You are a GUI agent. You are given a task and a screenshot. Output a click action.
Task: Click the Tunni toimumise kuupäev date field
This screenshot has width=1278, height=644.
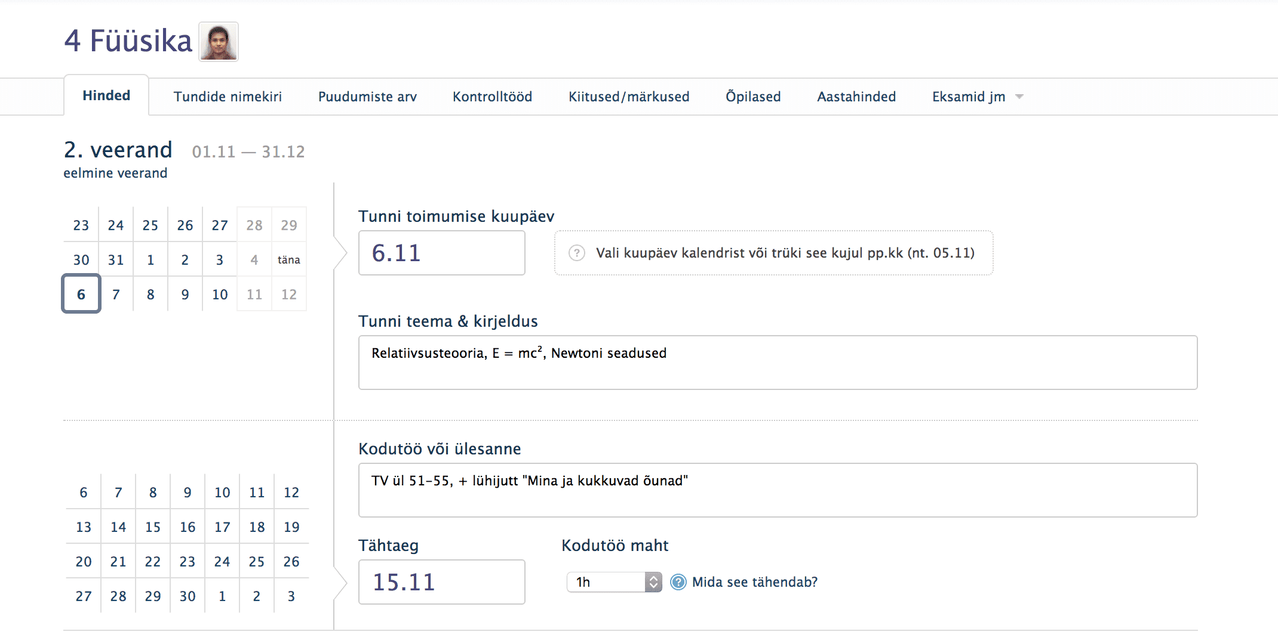[441, 253]
